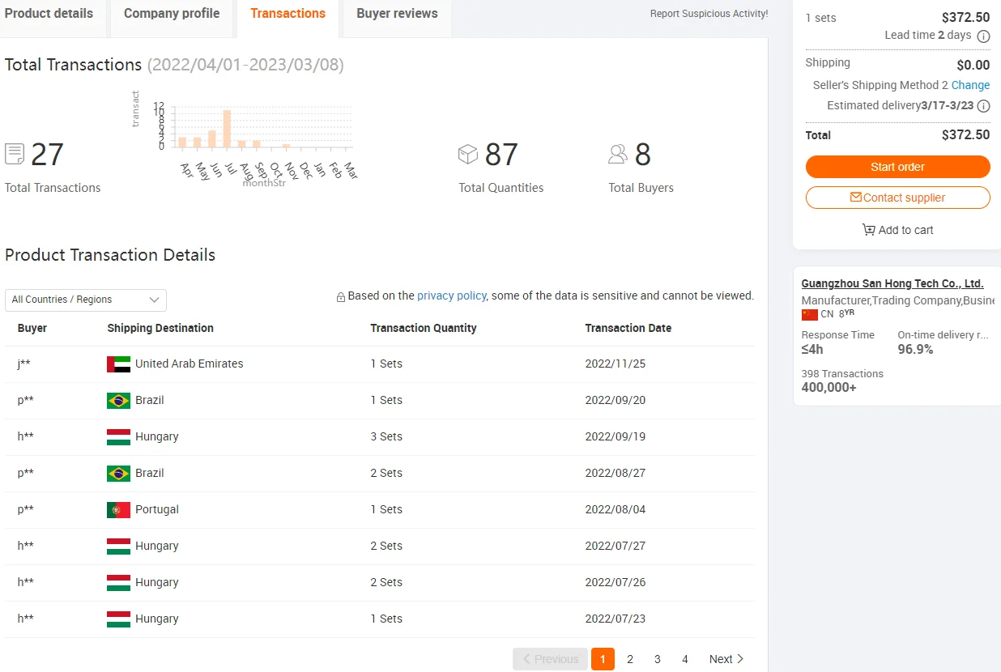Click the Total Buyers people icon
1001x672 pixels.
pyautogui.click(x=618, y=154)
